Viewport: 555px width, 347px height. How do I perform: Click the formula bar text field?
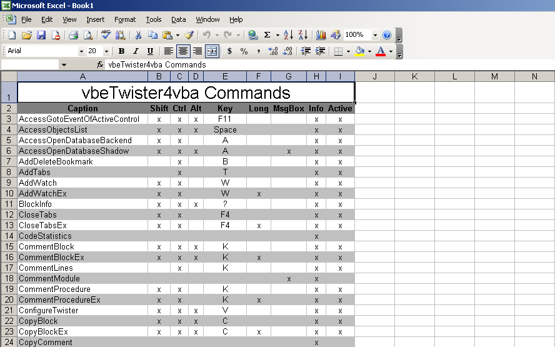329,65
